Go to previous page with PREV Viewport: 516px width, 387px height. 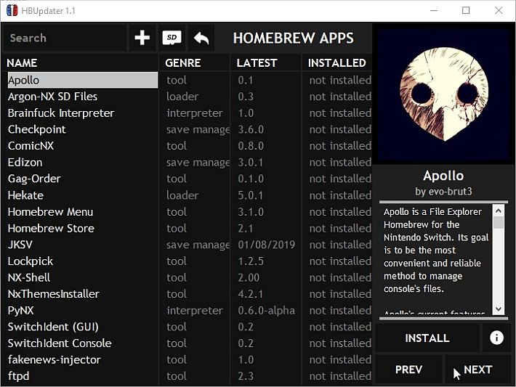[x=408, y=370]
